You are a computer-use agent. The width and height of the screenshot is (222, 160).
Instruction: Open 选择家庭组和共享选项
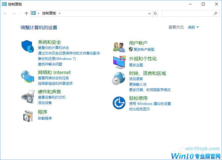(x=55, y=83)
